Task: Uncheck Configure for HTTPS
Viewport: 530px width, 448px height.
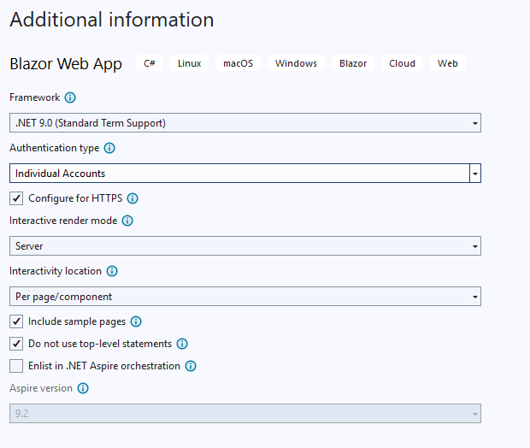Action: click(16, 198)
